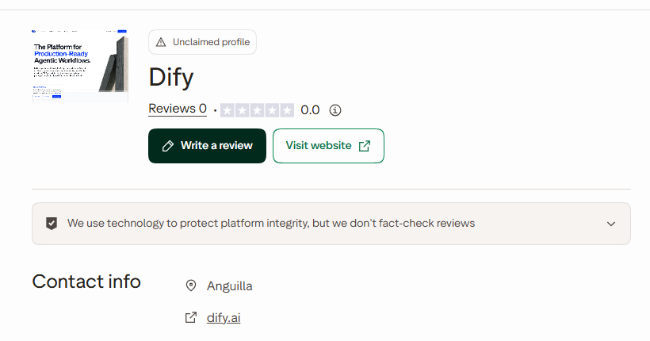Click the Write a review button
The width and height of the screenshot is (650, 341).
click(x=207, y=146)
